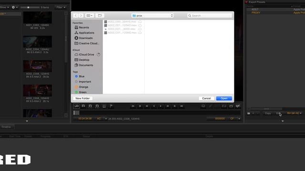The width and height of the screenshot is (305, 171).
Task: Click the frame export icon
Action: coord(104,106)
